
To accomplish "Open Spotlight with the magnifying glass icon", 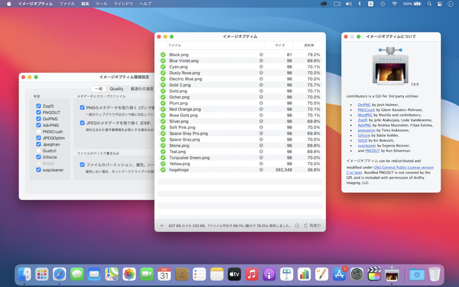I will tap(429, 4).
